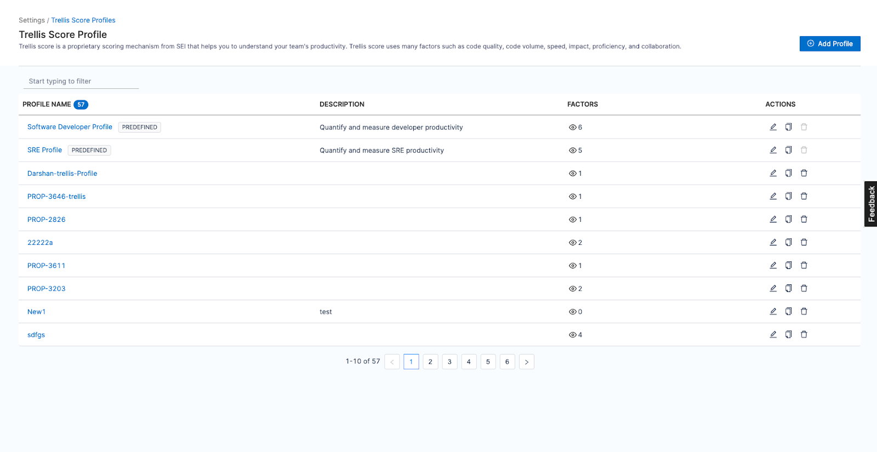Show factors eye for PROP-3203
This screenshot has height=452, width=877.
pyautogui.click(x=572, y=289)
